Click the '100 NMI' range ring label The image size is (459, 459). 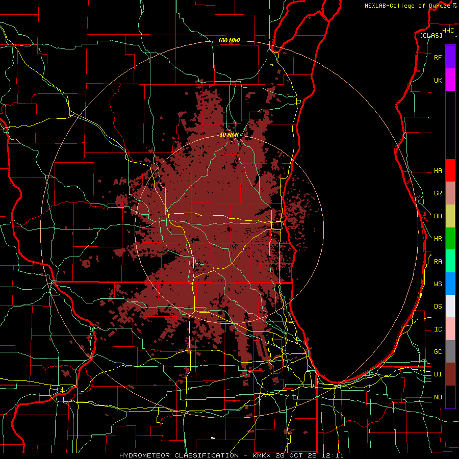[x=229, y=40]
